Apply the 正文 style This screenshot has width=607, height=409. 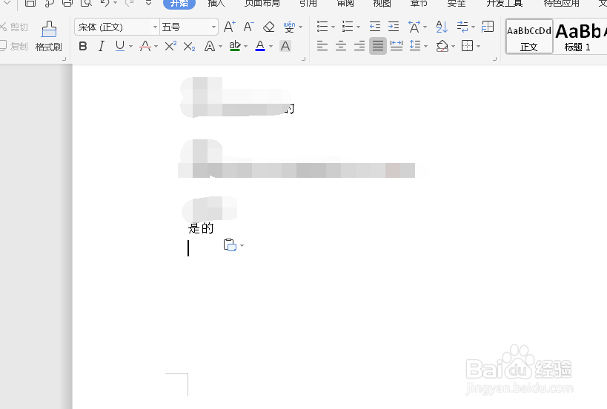(x=528, y=37)
